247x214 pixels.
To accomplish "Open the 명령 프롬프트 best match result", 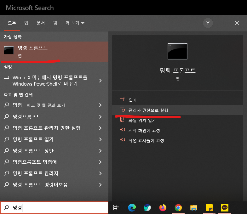I will click(x=54, y=52).
